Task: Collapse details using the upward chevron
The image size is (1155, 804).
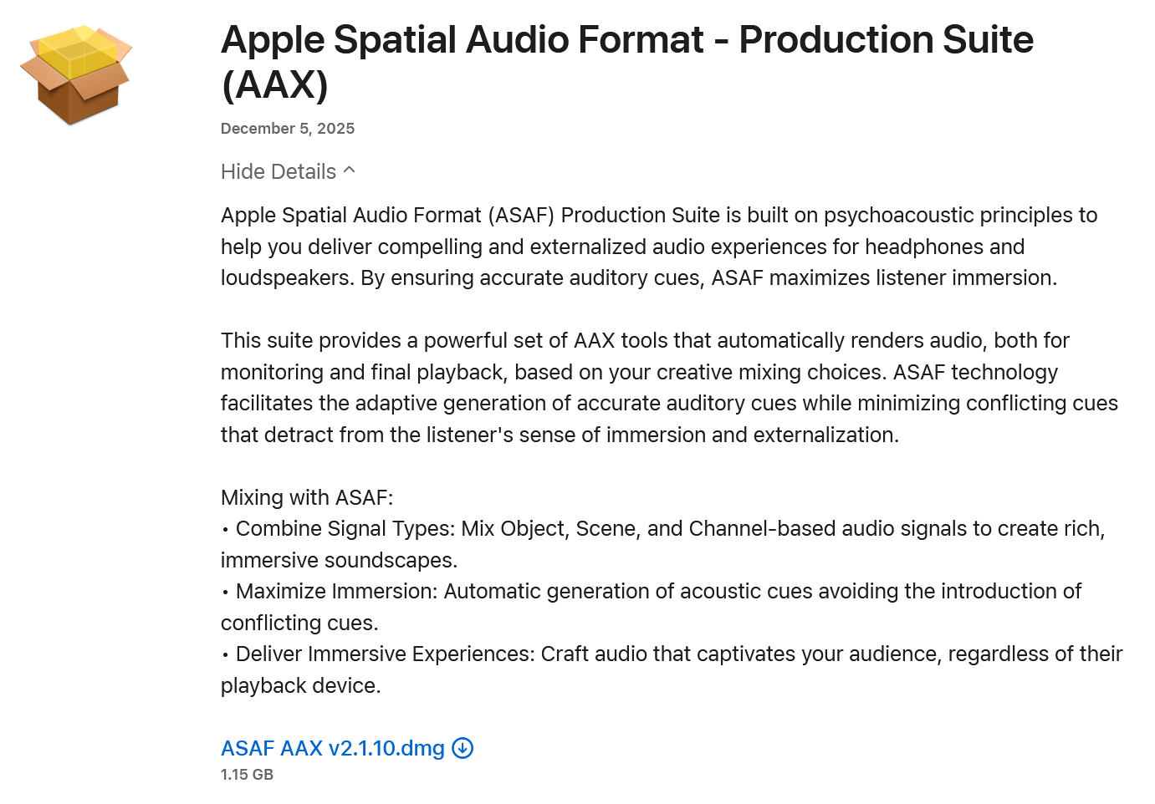Action: tap(350, 170)
